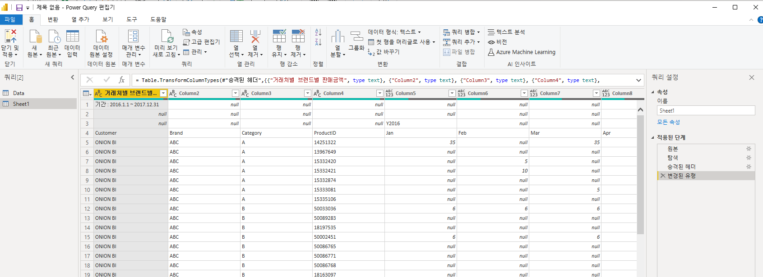This screenshot has width=763, height=277.
Task: Open filter dropdown for Column3
Action: pos(307,93)
